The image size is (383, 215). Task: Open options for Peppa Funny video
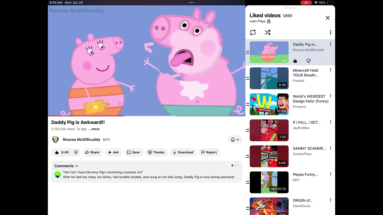click(330, 174)
